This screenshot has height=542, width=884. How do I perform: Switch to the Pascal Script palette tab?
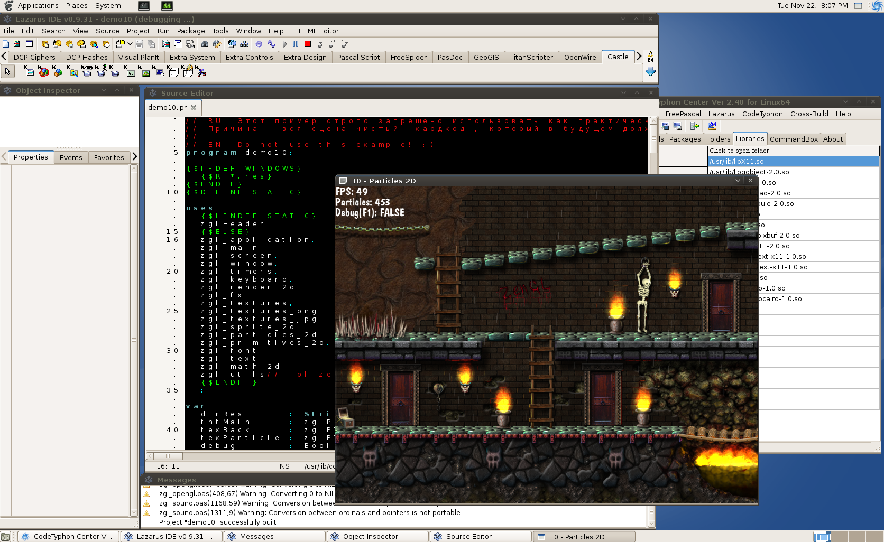pyautogui.click(x=358, y=57)
